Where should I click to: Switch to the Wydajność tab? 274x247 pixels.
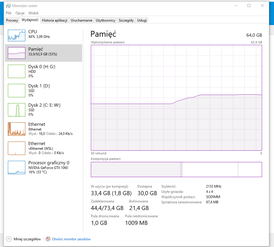30,20
